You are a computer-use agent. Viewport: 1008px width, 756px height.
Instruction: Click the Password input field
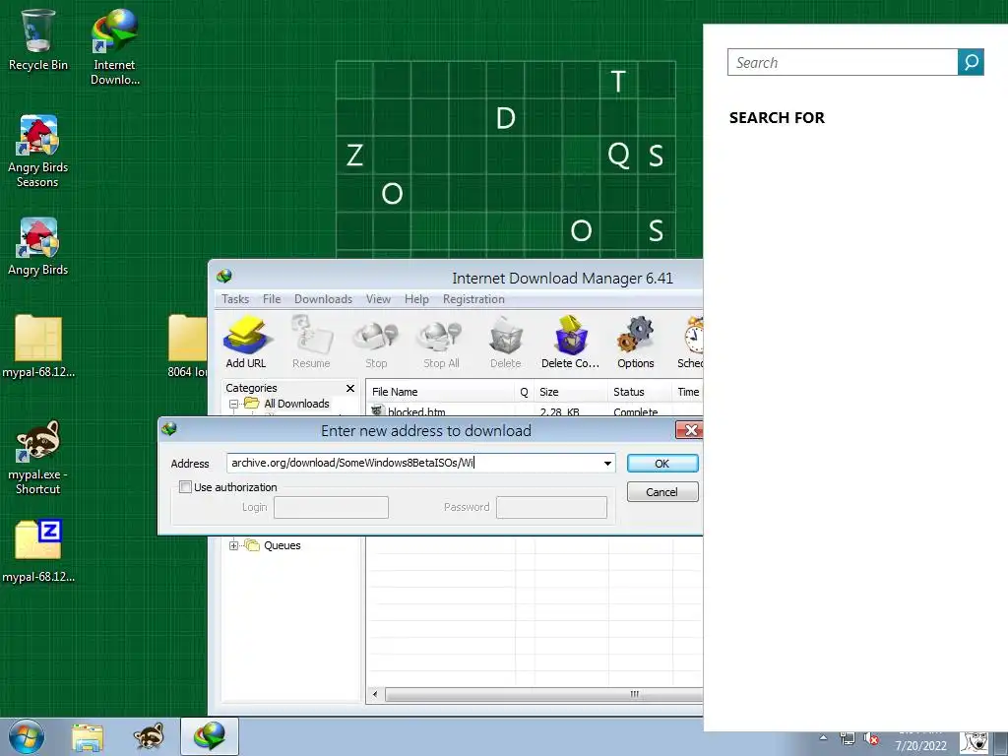(551, 507)
